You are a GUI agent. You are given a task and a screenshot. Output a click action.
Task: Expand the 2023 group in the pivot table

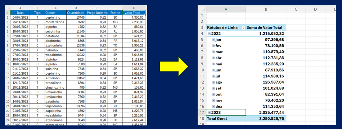coord(210,112)
